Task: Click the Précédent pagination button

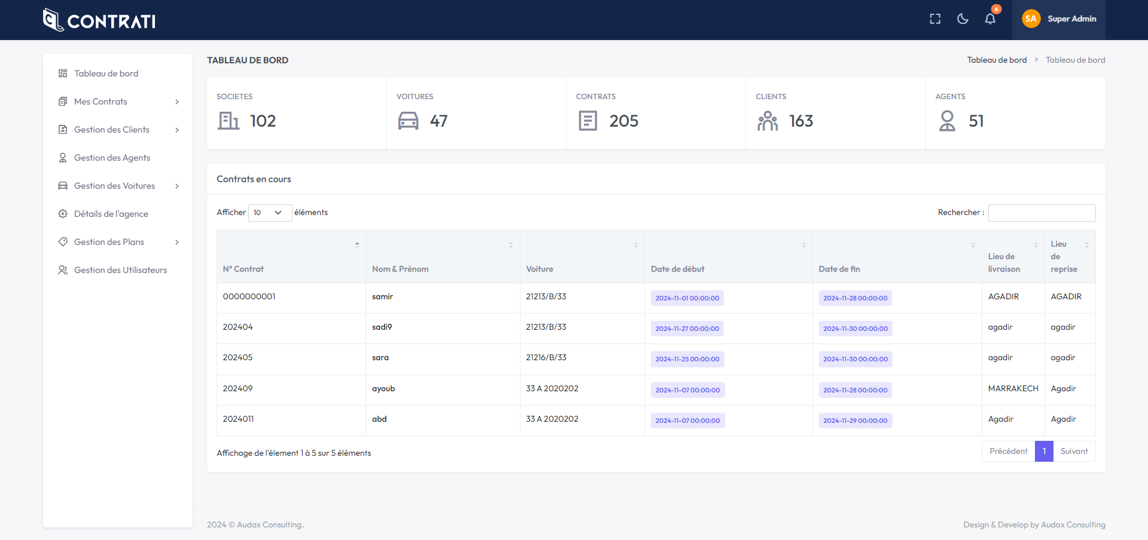Action: click(x=1008, y=452)
